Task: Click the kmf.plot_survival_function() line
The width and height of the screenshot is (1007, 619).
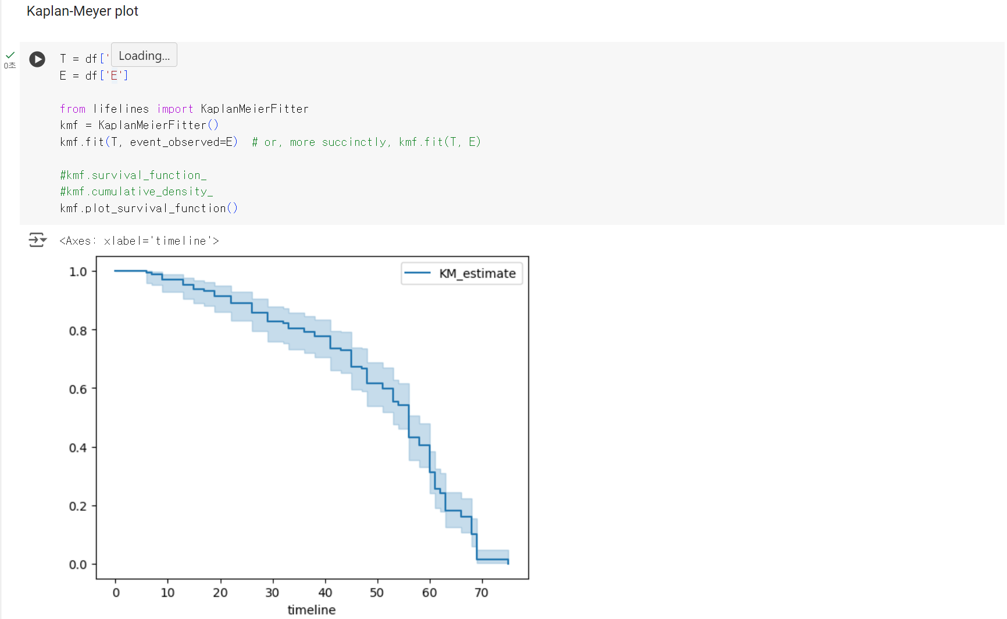Action: (x=148, y=208)
